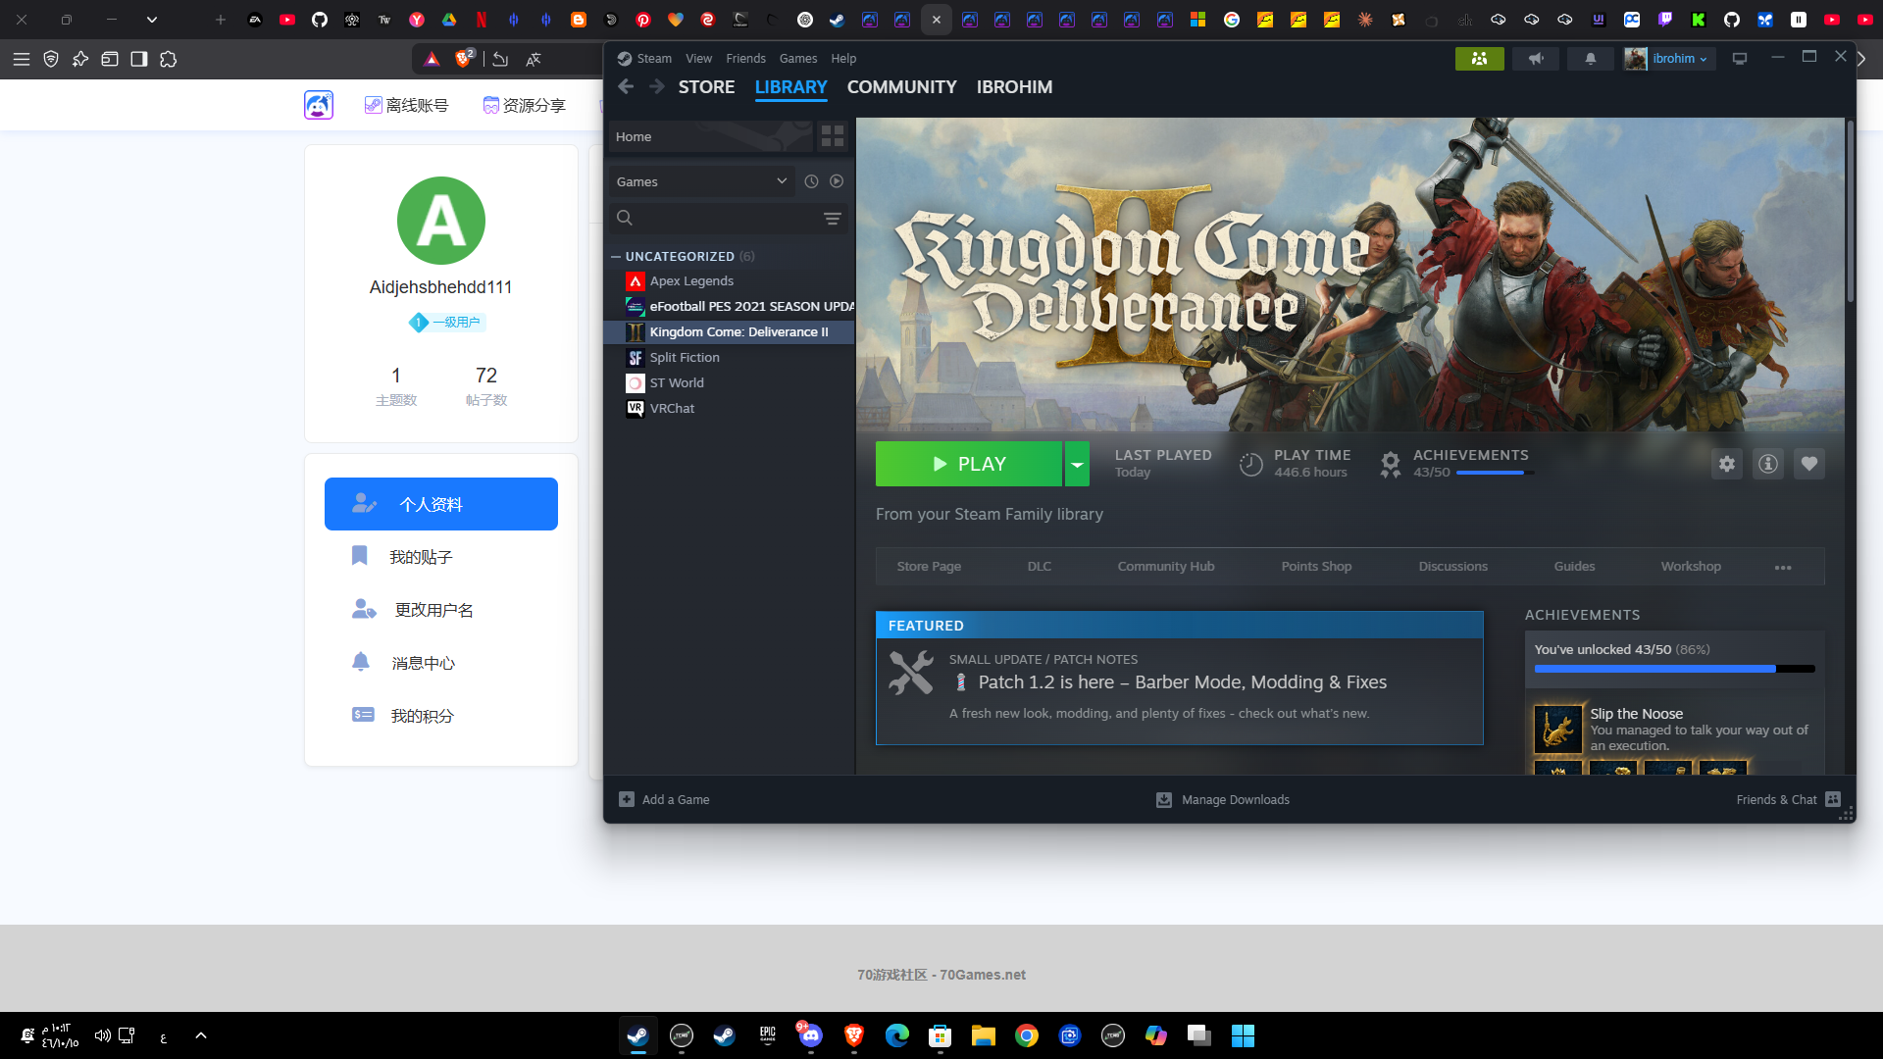Enter Big Picture mode icon

tap(1740, 59)
